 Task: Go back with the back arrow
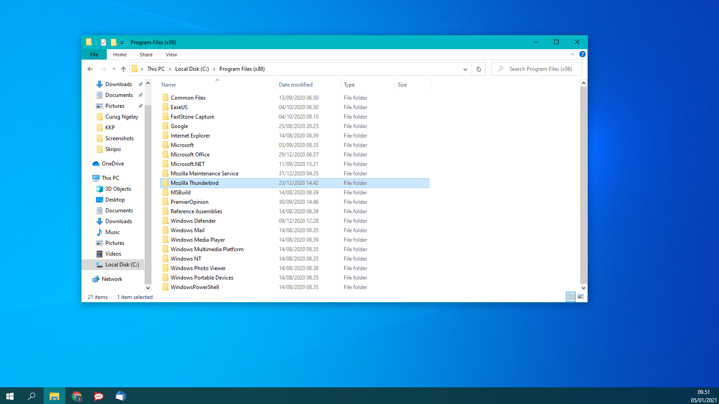tap(90, 69)
